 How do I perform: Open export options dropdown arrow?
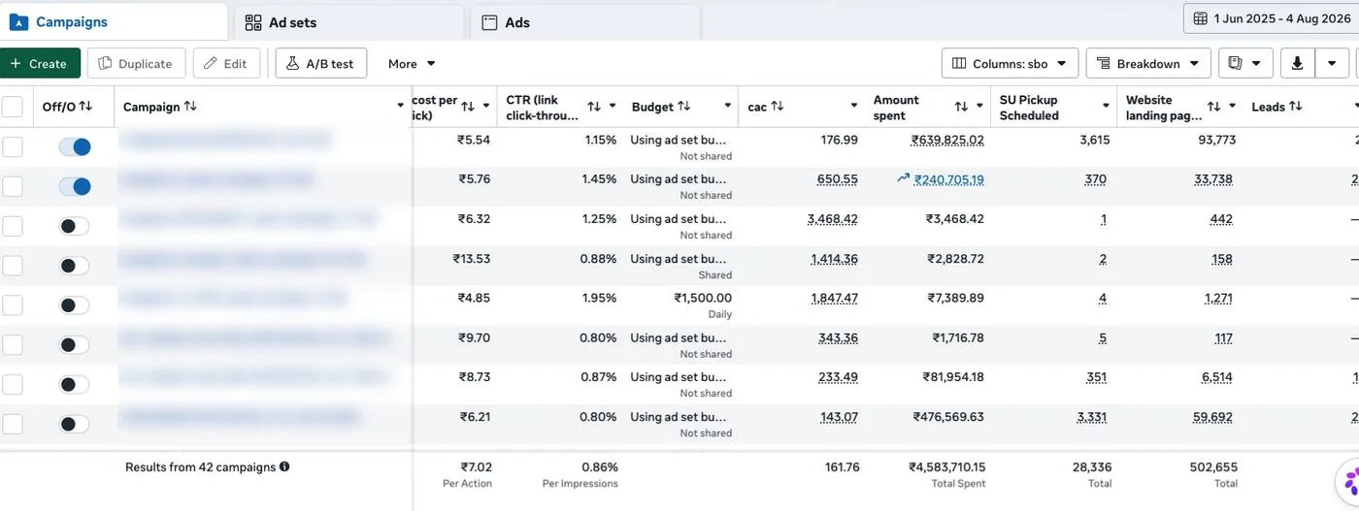(x=1332, y=64)
